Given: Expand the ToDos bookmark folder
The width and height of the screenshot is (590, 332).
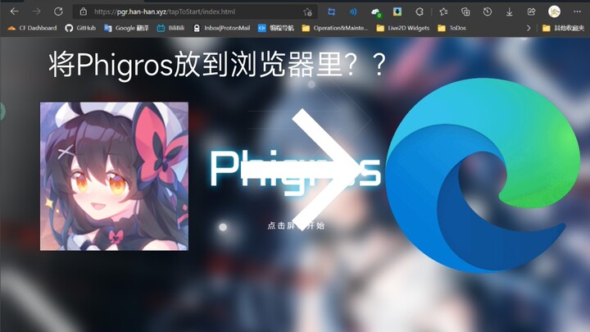Looking at the screenshot, I should tap(452, 28).
